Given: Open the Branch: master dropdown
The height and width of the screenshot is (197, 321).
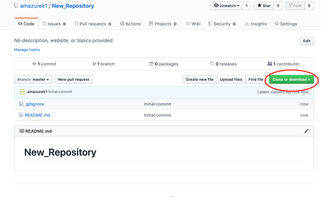Looking at the screenshot, I should click(x=33, y=79).
